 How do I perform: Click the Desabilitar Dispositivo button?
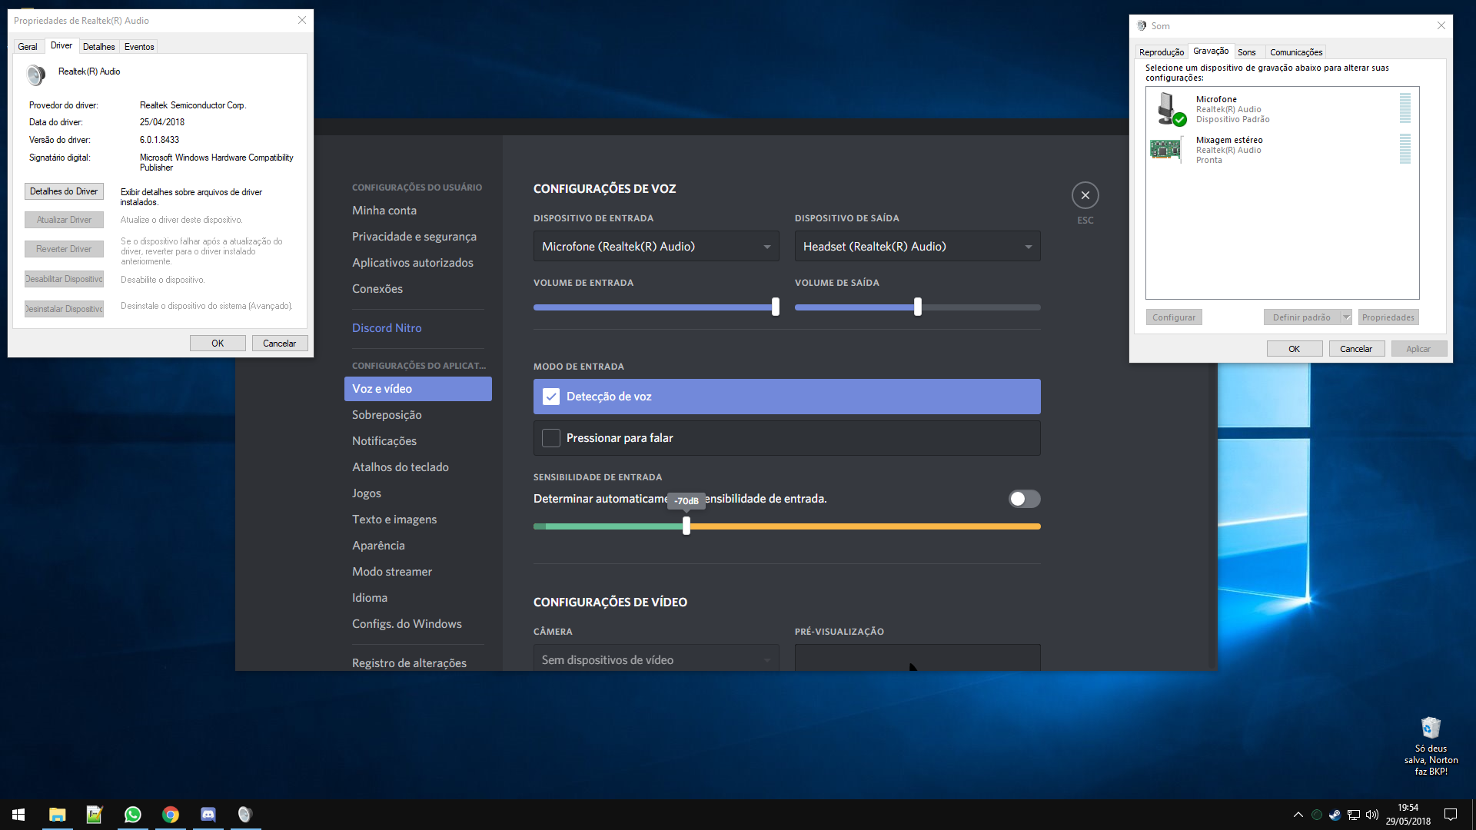click(64, 279)
